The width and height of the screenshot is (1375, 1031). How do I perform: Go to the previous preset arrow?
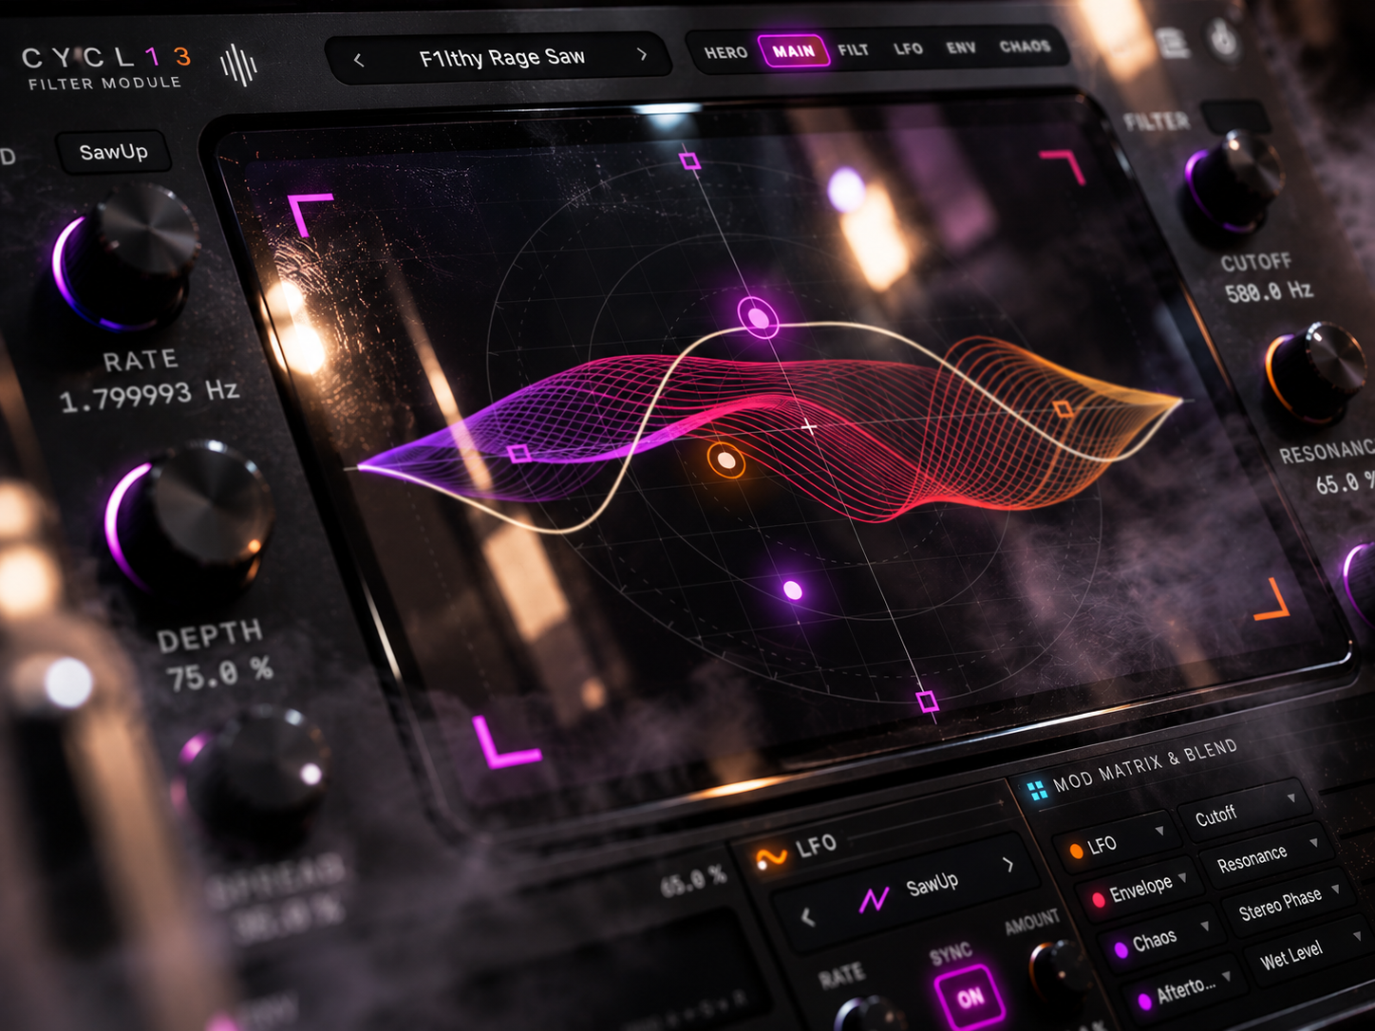(x=358, y=60)
